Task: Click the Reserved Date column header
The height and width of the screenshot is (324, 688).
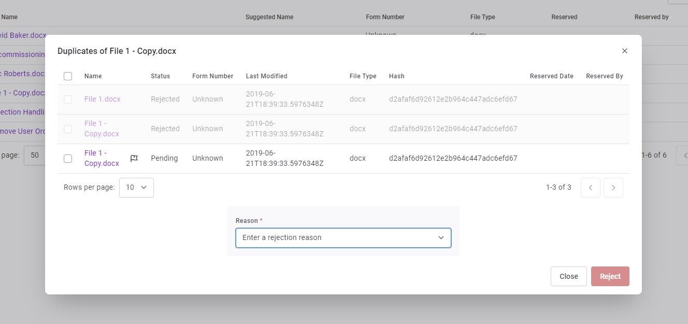Action: (551, 76)
